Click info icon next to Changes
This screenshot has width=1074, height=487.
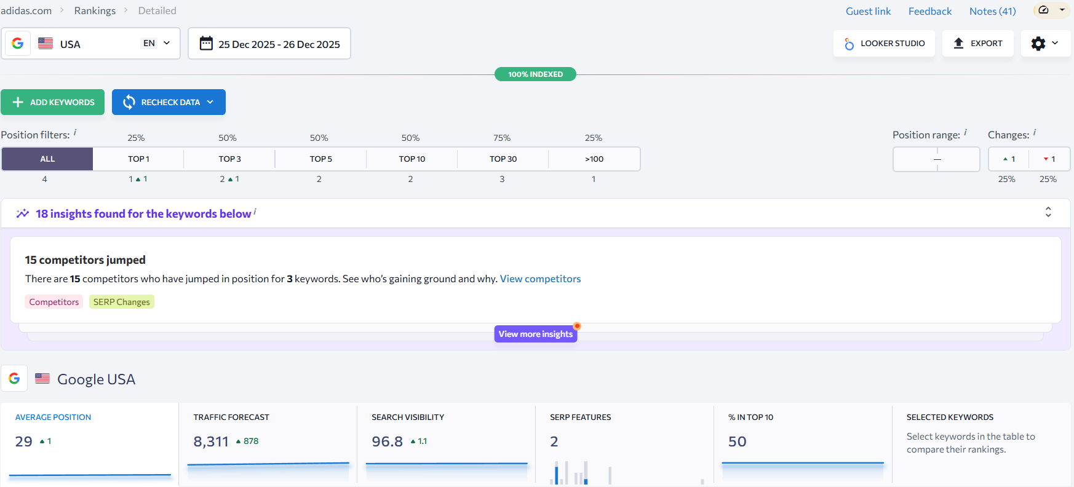1035,132
